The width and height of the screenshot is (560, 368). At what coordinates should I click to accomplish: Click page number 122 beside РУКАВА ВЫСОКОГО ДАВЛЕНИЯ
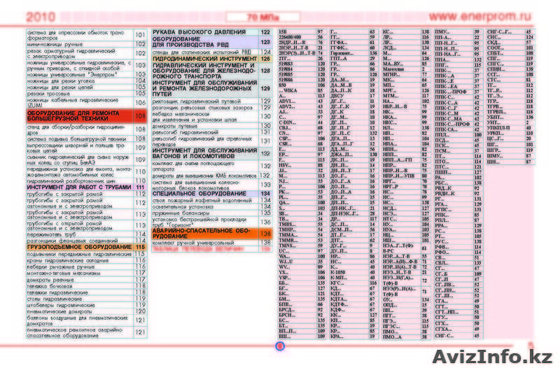tap(265, 32)
